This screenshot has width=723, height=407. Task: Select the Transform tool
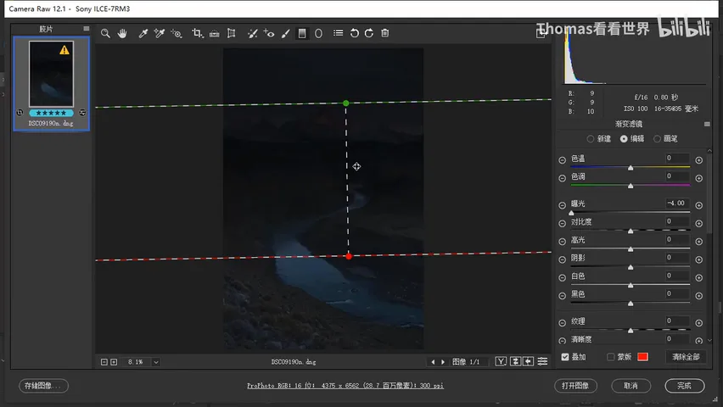(x=232, y=33)
